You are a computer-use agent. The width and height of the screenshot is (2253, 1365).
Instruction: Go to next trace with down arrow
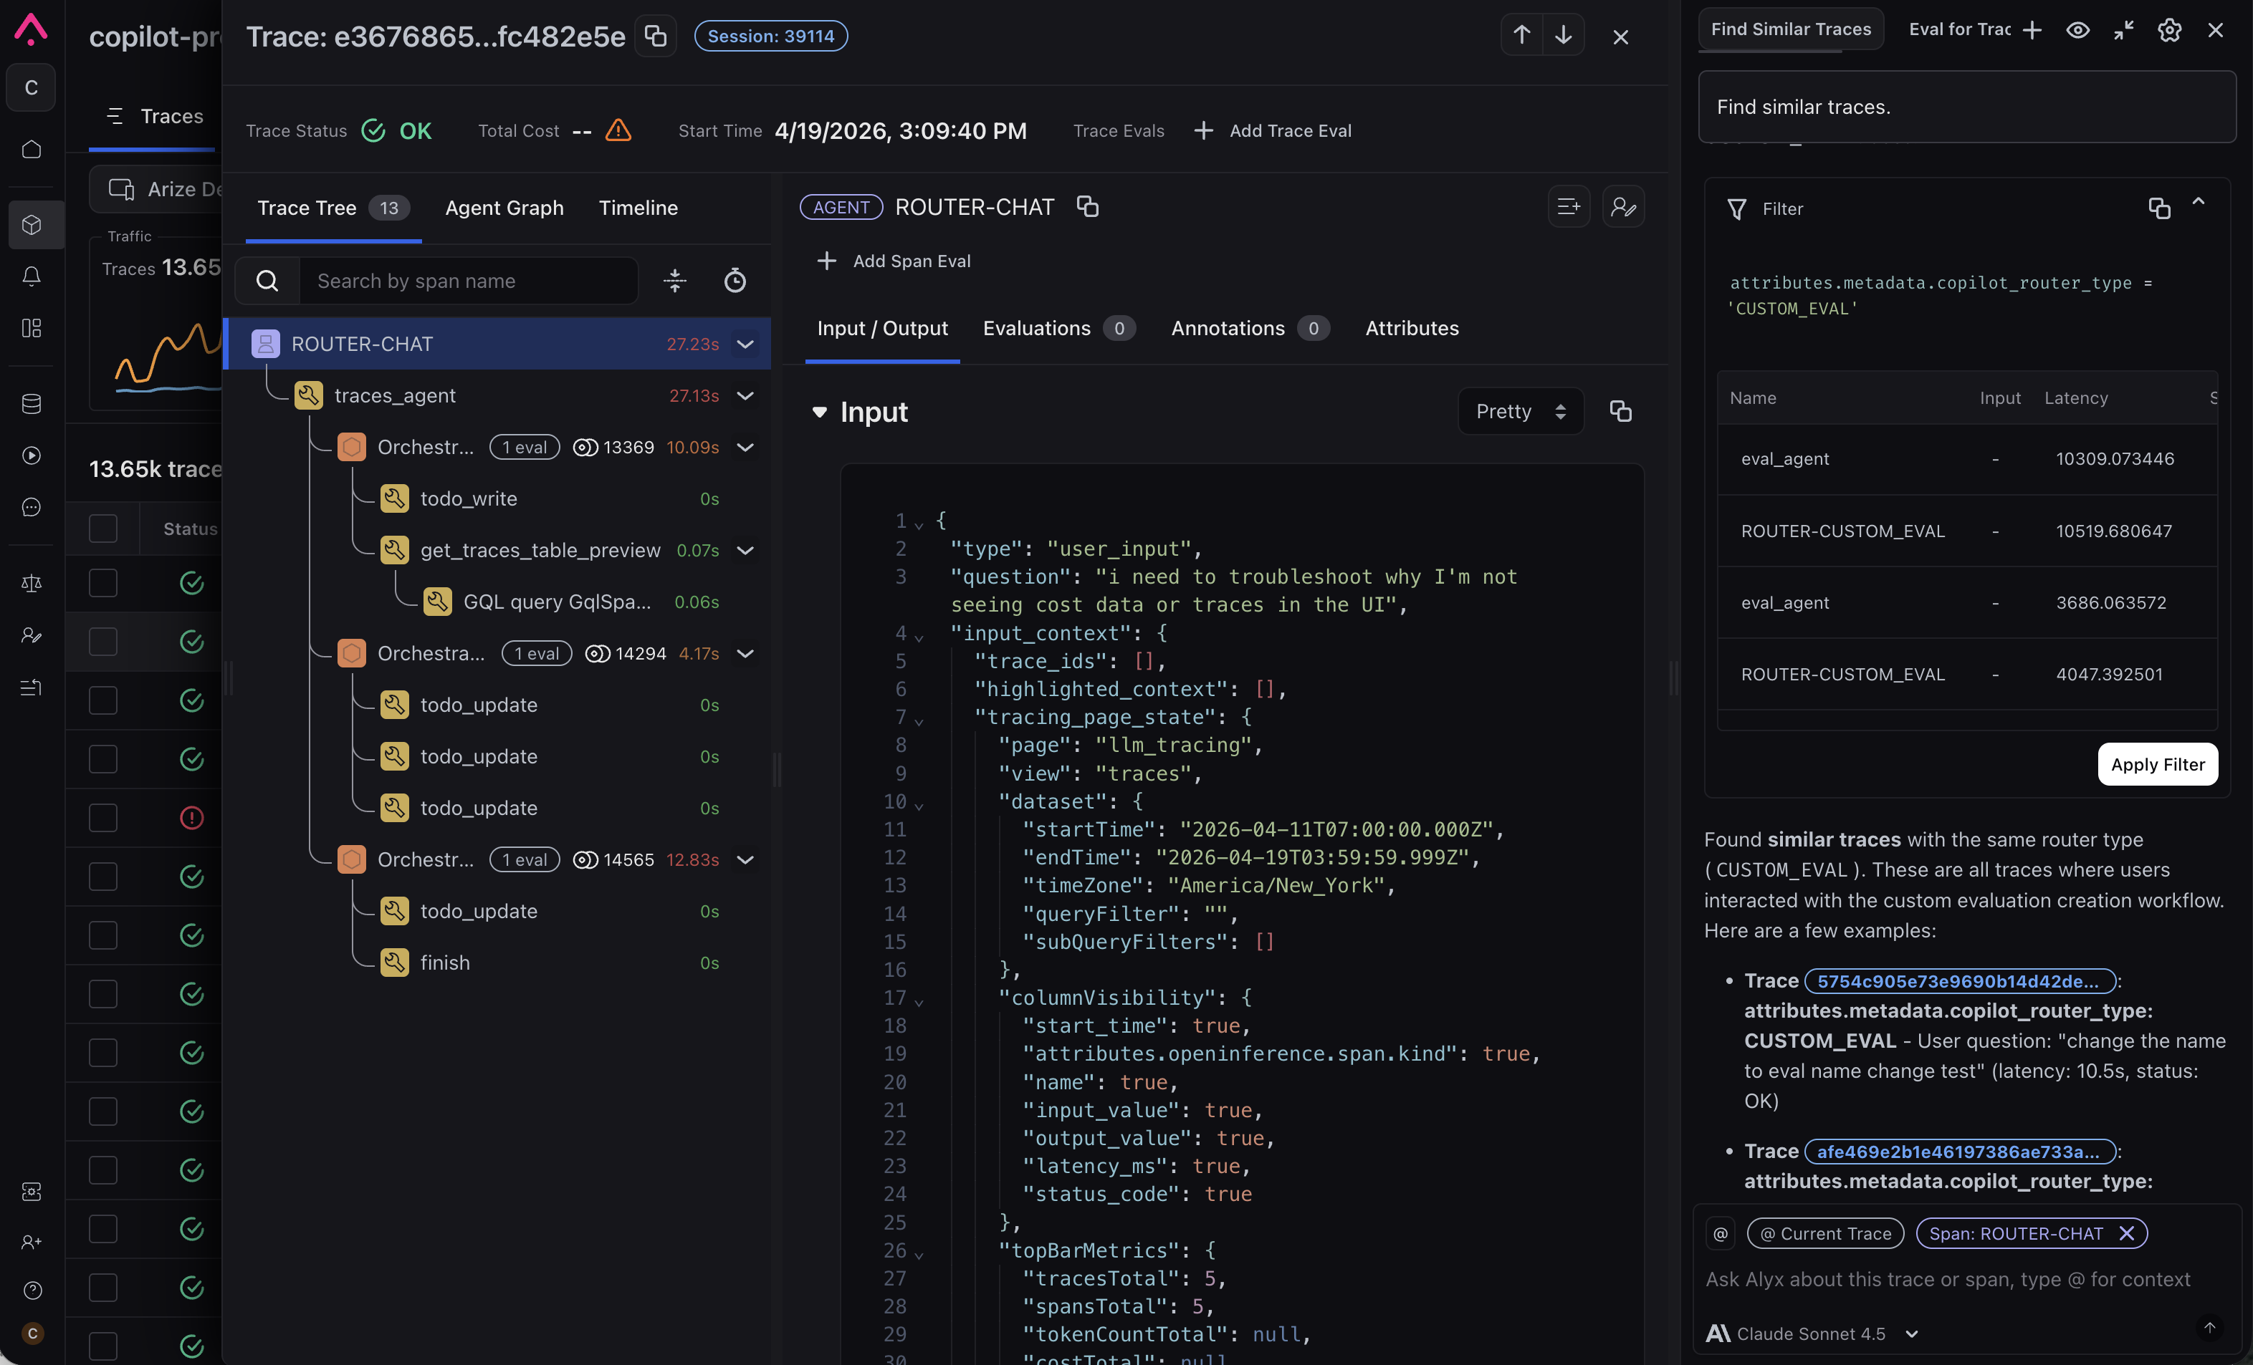(1564, 36)
